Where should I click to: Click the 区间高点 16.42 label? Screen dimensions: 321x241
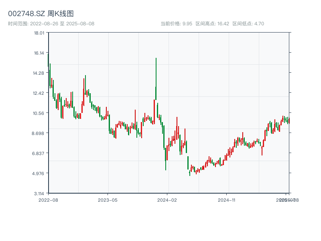pos(212,24)
